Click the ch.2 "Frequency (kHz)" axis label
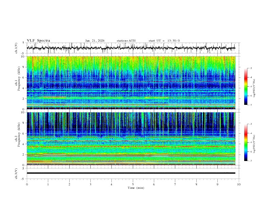This screenshot has height=207, width=269. click(19, 135)
